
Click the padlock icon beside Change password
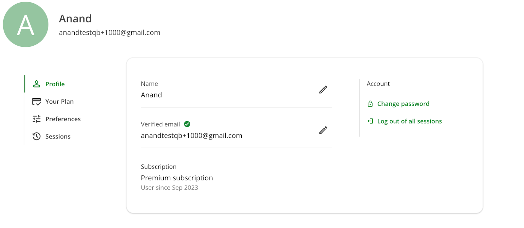coord(370,104)
